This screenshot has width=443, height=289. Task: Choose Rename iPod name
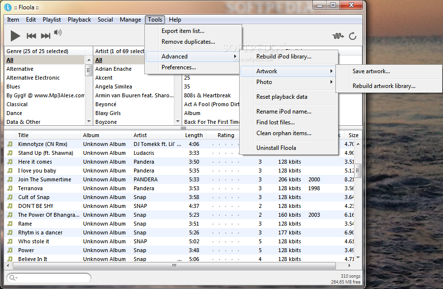[289, 112]
